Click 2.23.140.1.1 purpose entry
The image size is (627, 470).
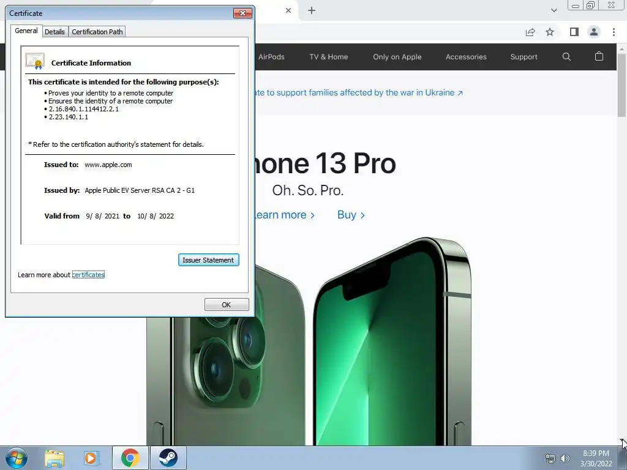coord(69,117)
